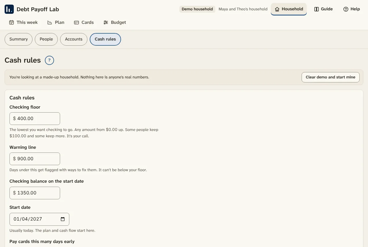Click the Household button
This screenshot has height=247, width=368.
[289, 9]
